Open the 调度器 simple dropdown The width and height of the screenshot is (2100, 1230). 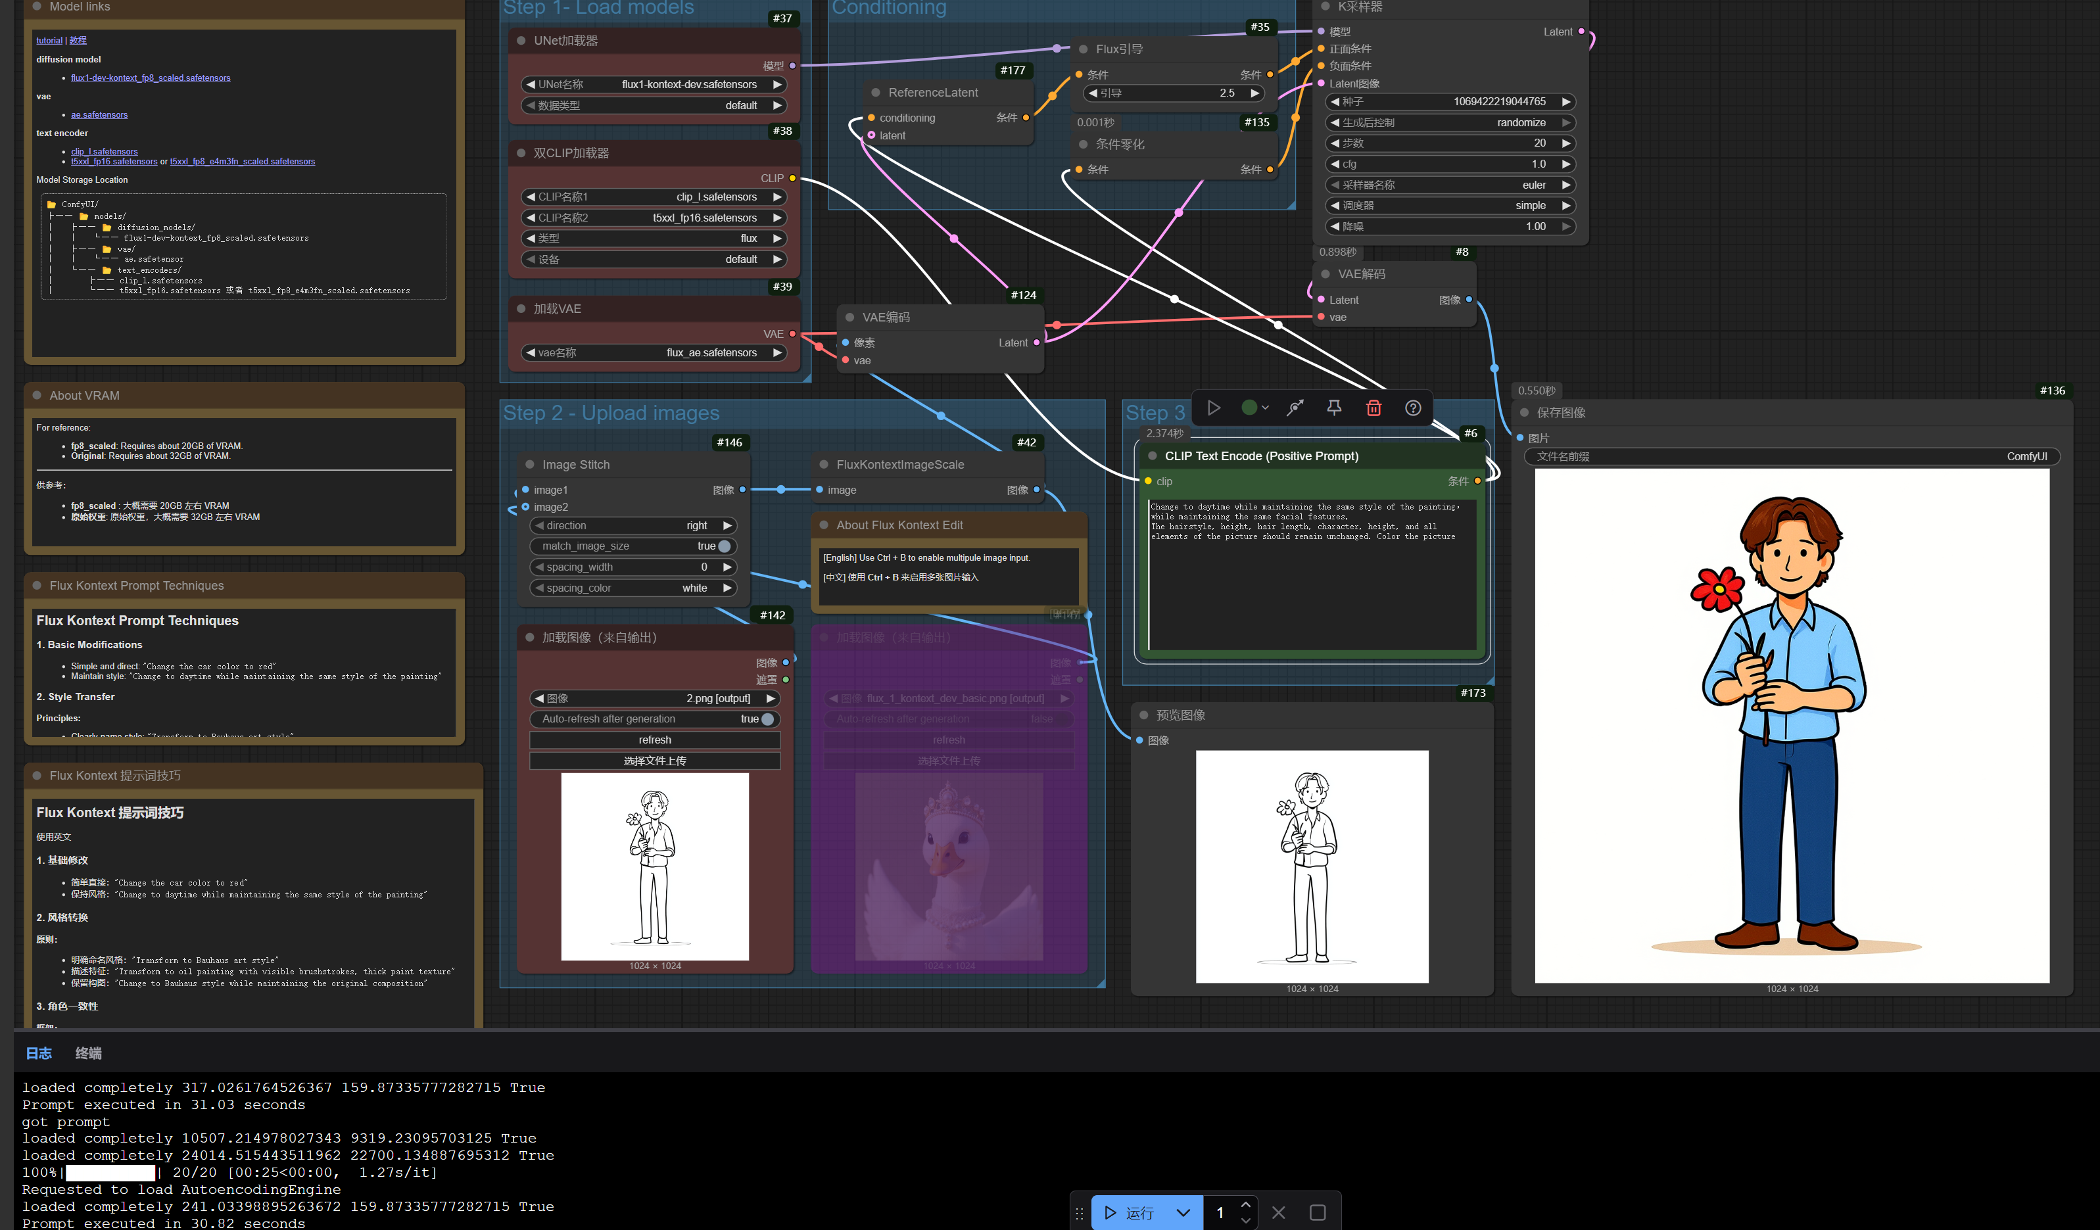coord(1450,205)
